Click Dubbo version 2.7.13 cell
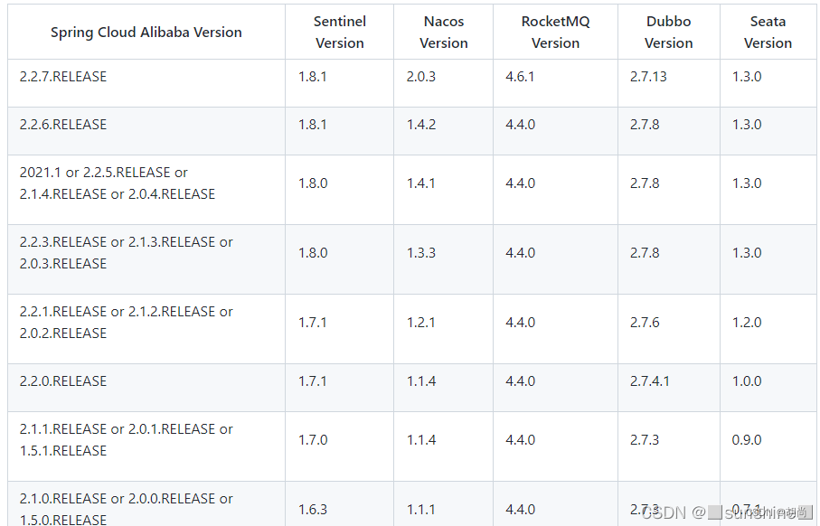The width and height of the screenshot is (820, 526). [x=648, y=77]
